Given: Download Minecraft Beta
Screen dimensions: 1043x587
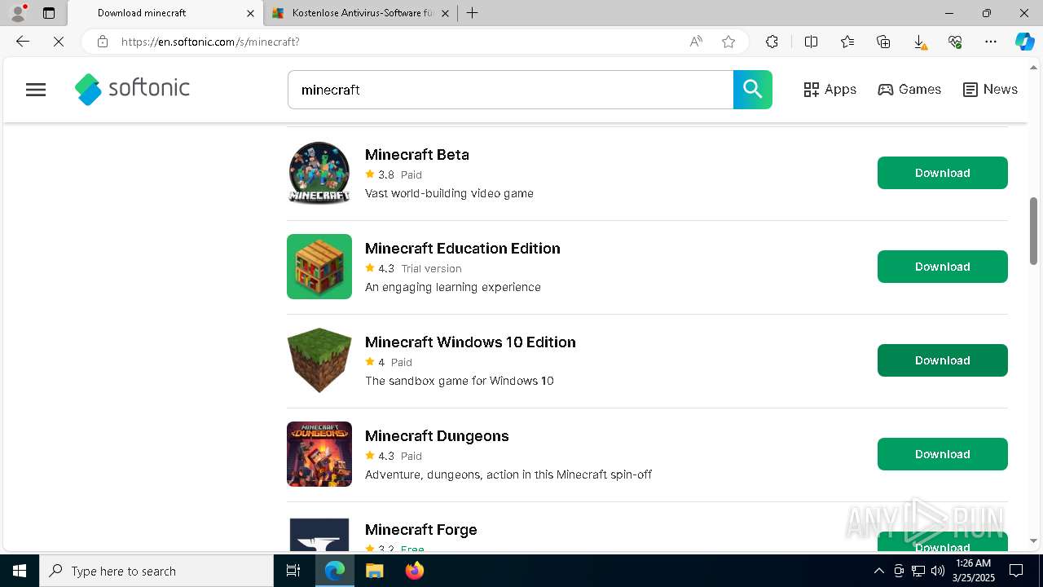Looking at the screenshot, I should (x=942, y=173).
